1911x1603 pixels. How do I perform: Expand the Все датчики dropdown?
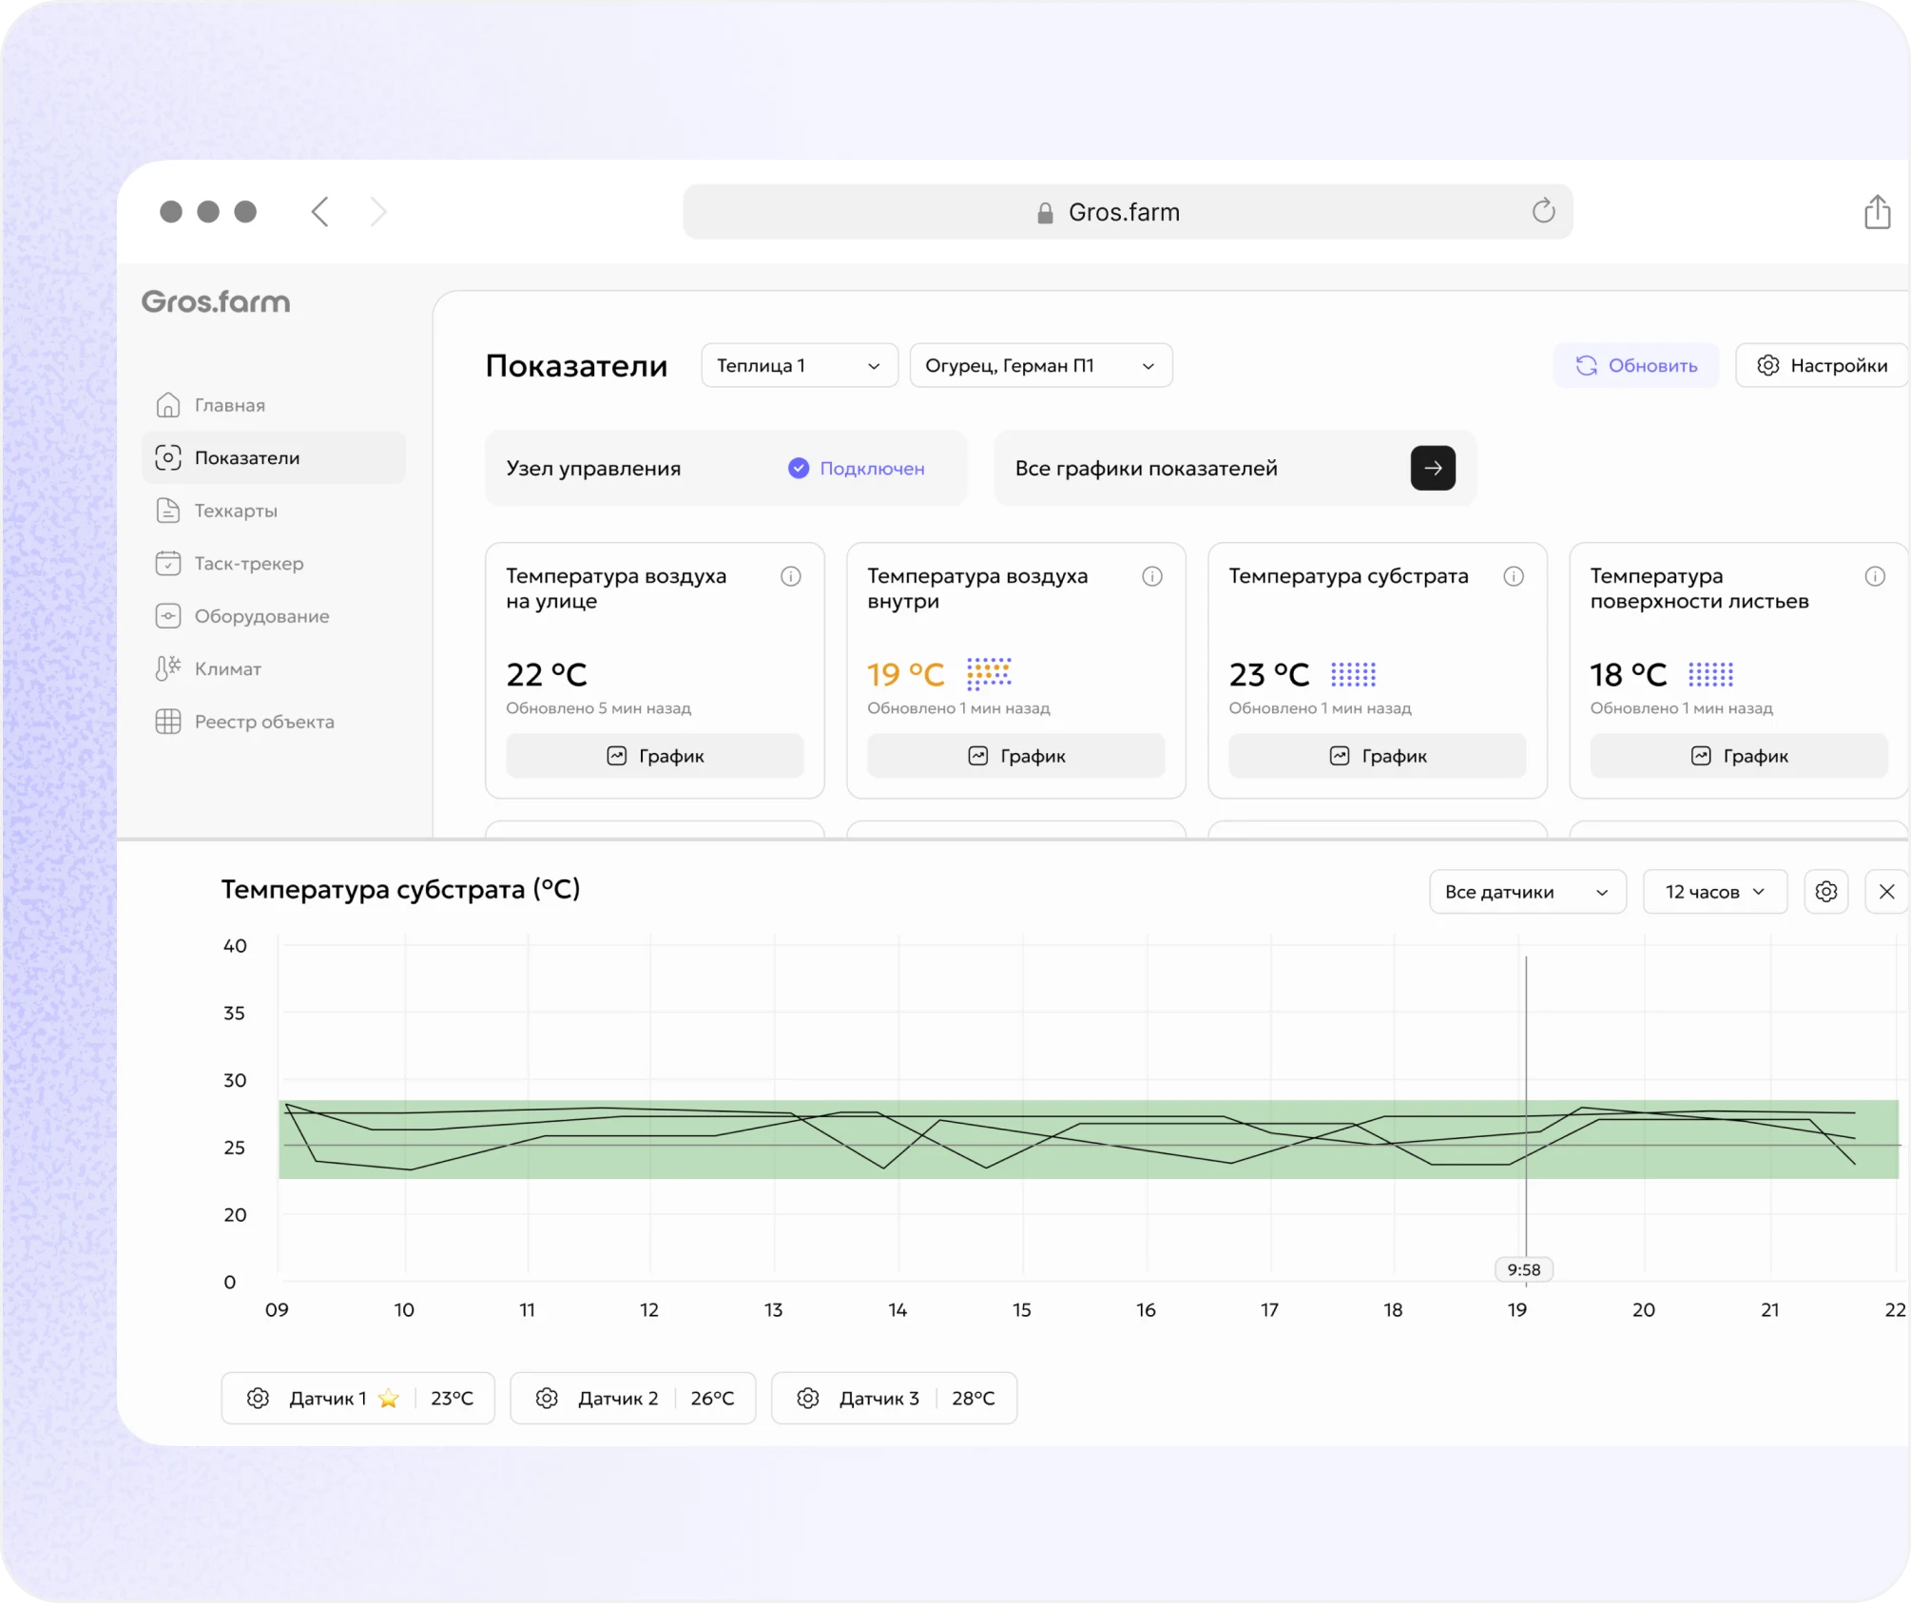(x=1527, y=892)
